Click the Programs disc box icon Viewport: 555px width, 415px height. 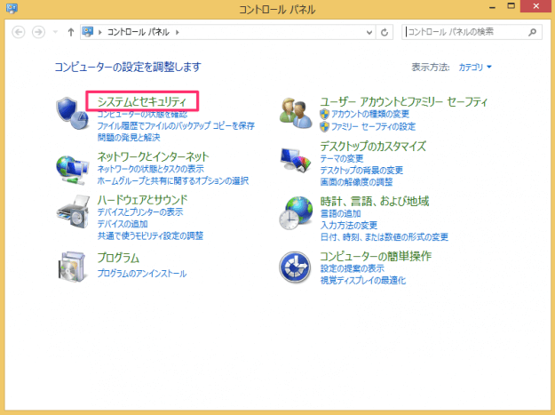[73, 264]
